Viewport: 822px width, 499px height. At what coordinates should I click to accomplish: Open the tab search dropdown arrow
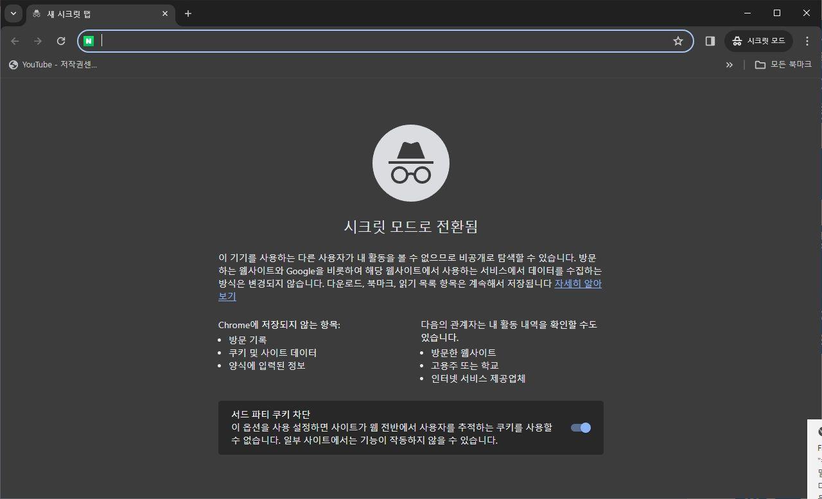[13, 13]
